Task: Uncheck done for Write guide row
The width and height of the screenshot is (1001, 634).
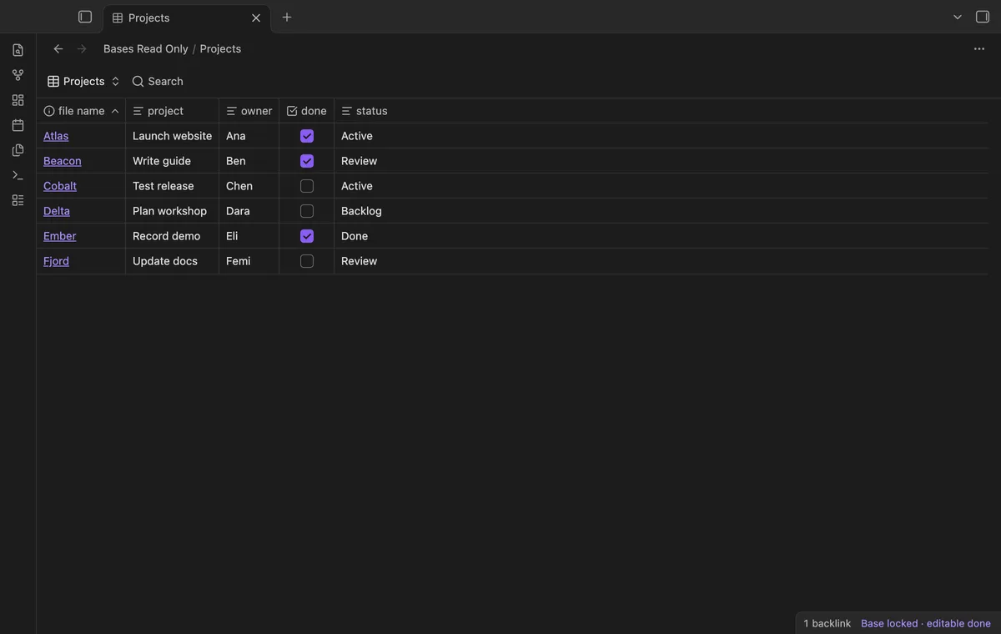Action: 307,161
